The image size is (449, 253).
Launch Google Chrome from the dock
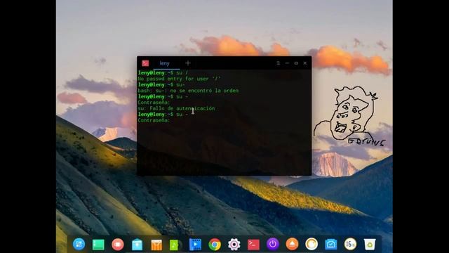[x=215, y=245]
